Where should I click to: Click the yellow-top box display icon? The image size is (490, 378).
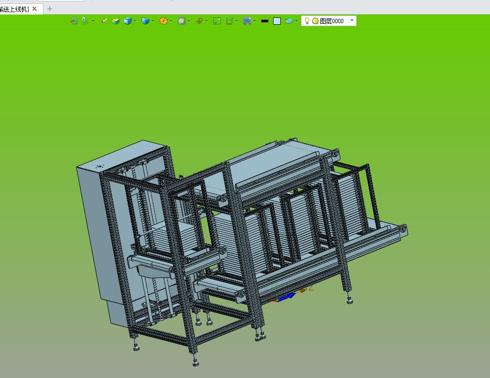116,21
